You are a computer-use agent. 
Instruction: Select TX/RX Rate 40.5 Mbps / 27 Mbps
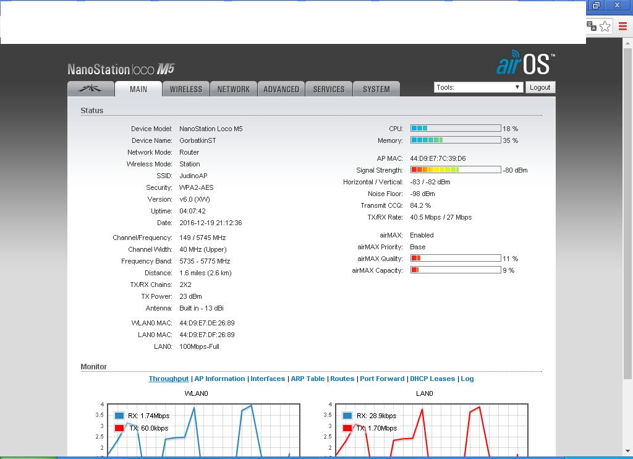[x=441, y=217]
